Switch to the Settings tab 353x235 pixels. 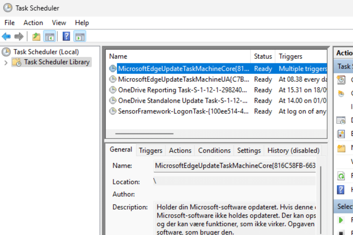(249, 150)
